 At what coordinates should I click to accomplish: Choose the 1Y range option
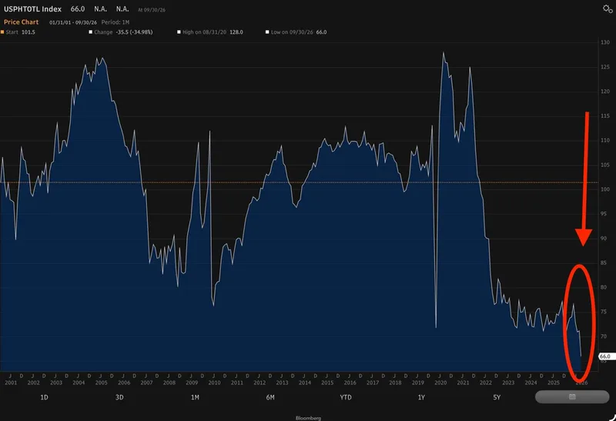point(421,397)
